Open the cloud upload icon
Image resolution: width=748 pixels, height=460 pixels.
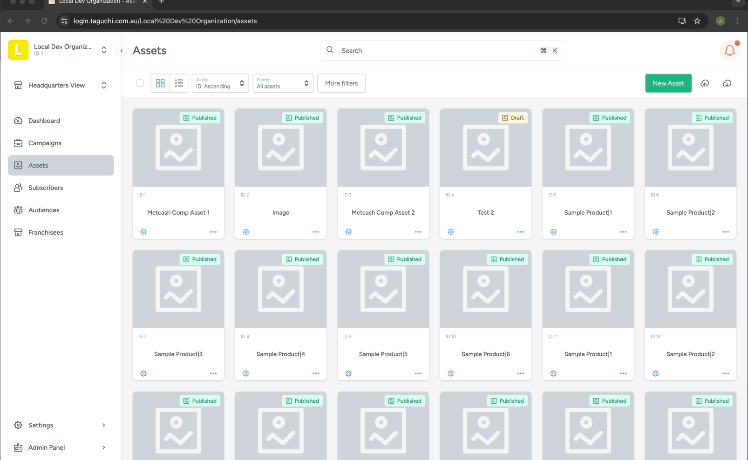coord(704,83)
